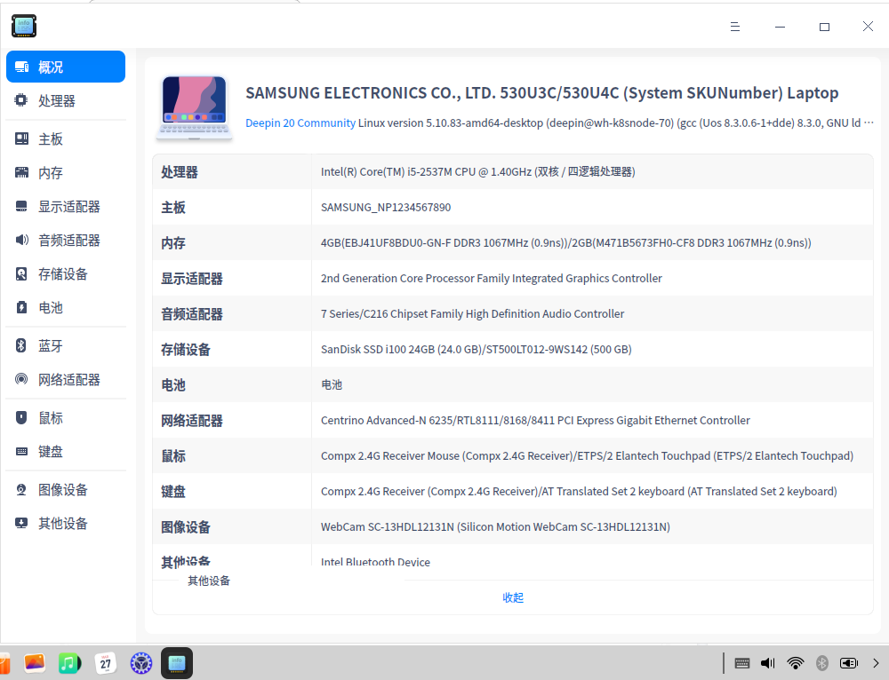
Task: Click the 网络适配器 network icon
Action: pos(21,379)
